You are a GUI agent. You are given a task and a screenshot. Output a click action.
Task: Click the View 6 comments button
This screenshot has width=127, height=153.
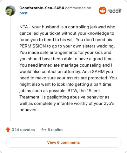[63, 142]
